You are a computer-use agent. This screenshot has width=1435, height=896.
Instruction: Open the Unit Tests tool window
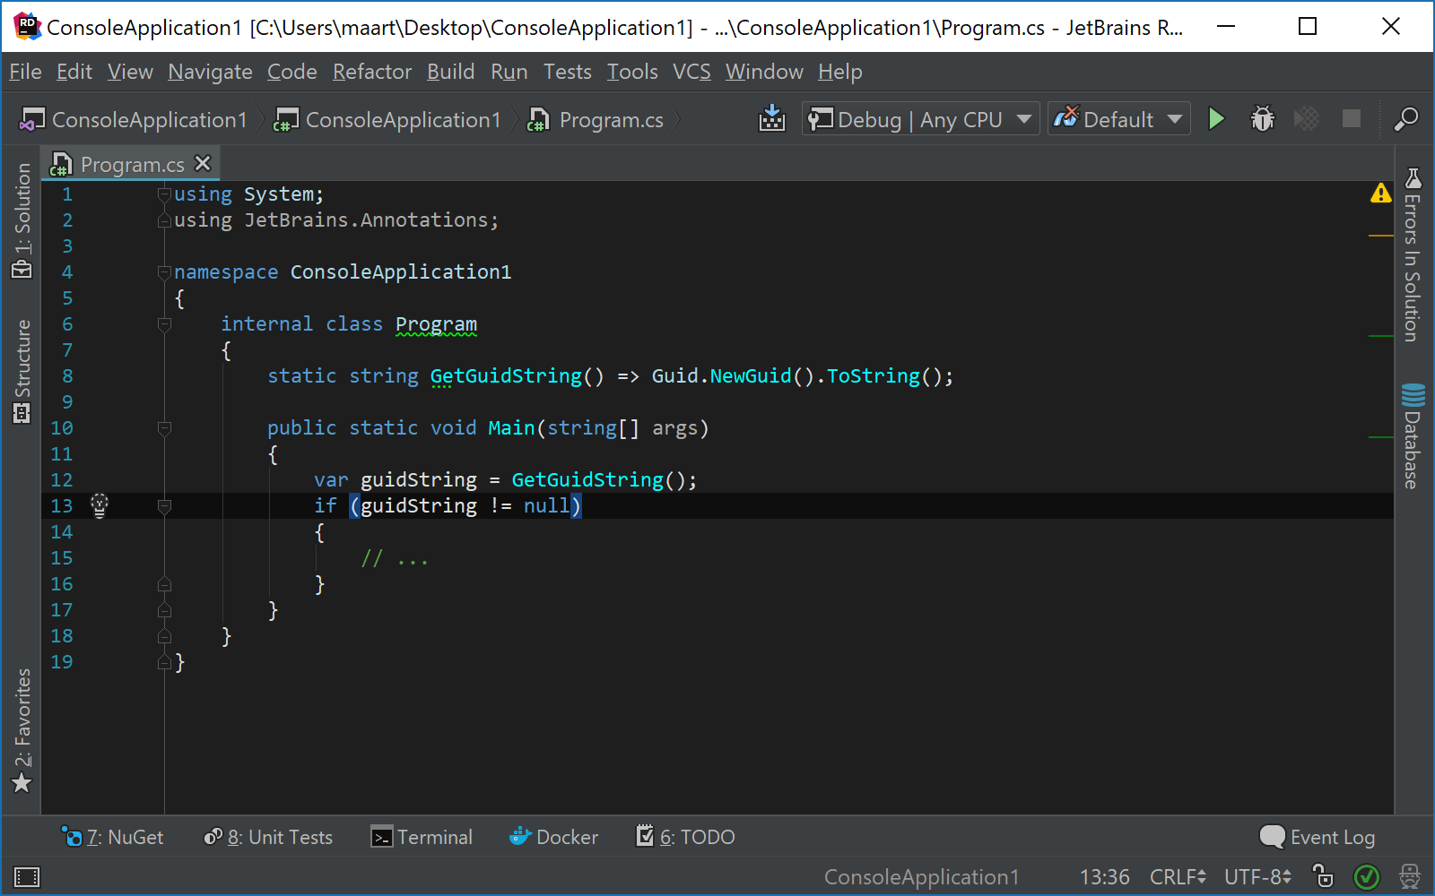click(x=268, y=837)
